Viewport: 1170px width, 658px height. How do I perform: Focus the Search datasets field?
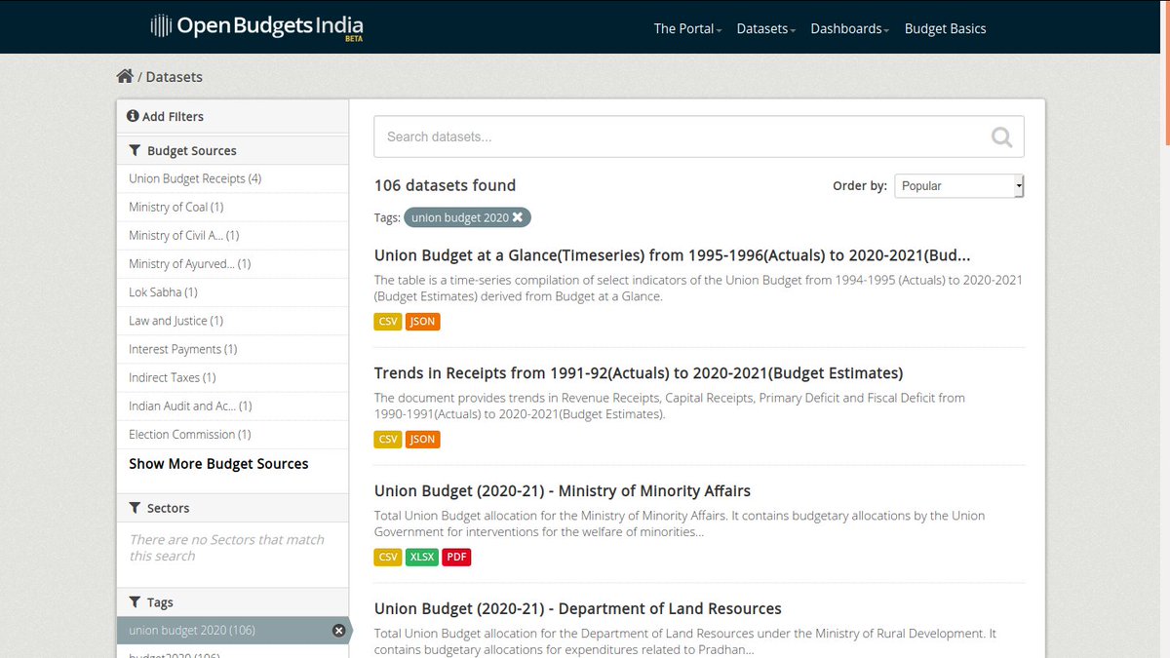coord(699,136)
